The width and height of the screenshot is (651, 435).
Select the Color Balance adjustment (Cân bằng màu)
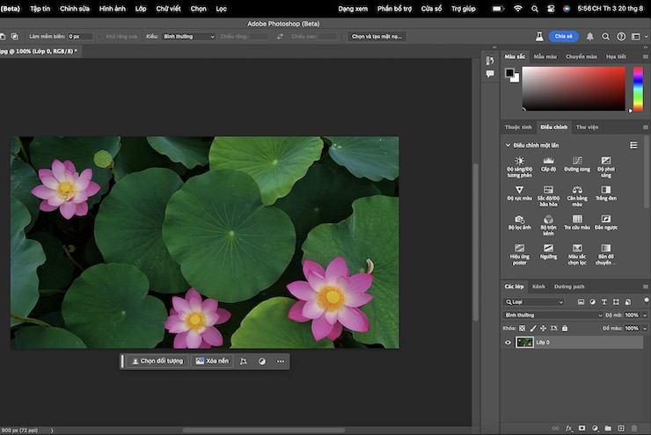click(x=576, y=191)
